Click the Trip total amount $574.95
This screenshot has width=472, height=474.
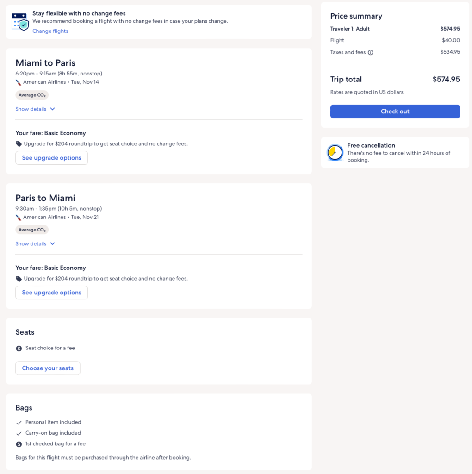[446, 79]
